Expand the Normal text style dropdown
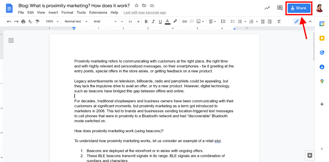 (76, 22)
